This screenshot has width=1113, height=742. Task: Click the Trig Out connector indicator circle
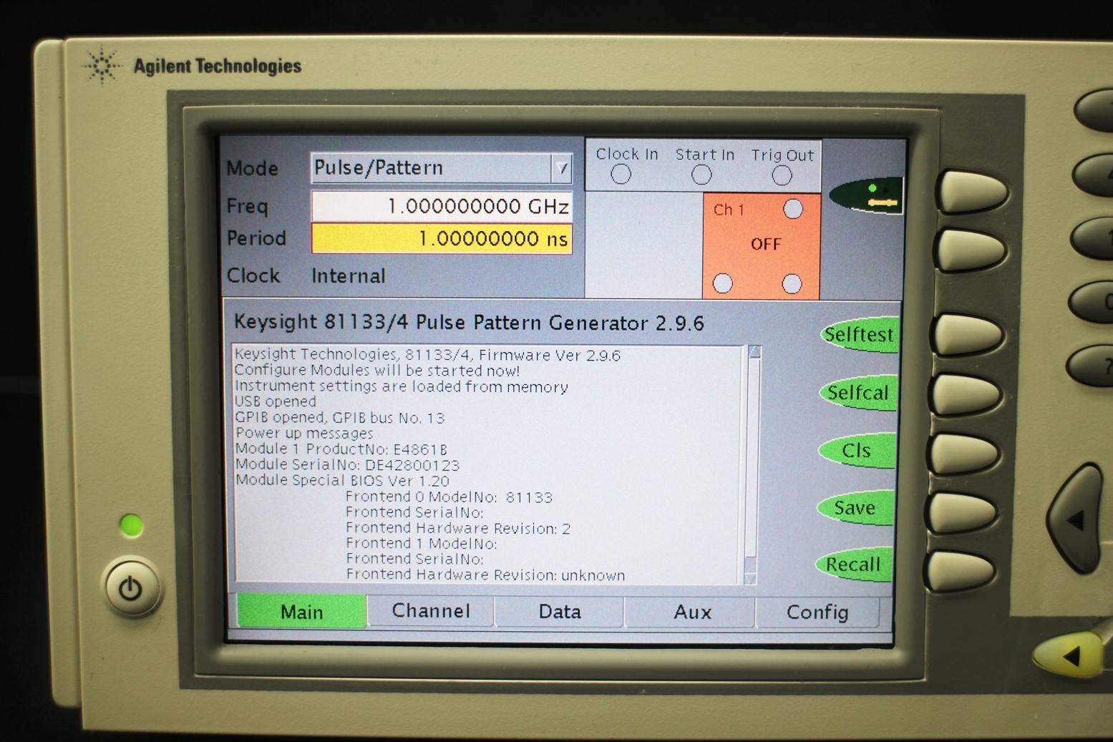click(782, 175)
